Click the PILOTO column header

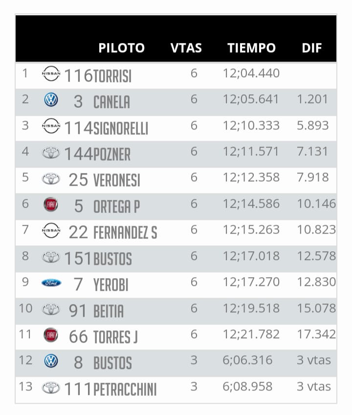tap(121, 48)
